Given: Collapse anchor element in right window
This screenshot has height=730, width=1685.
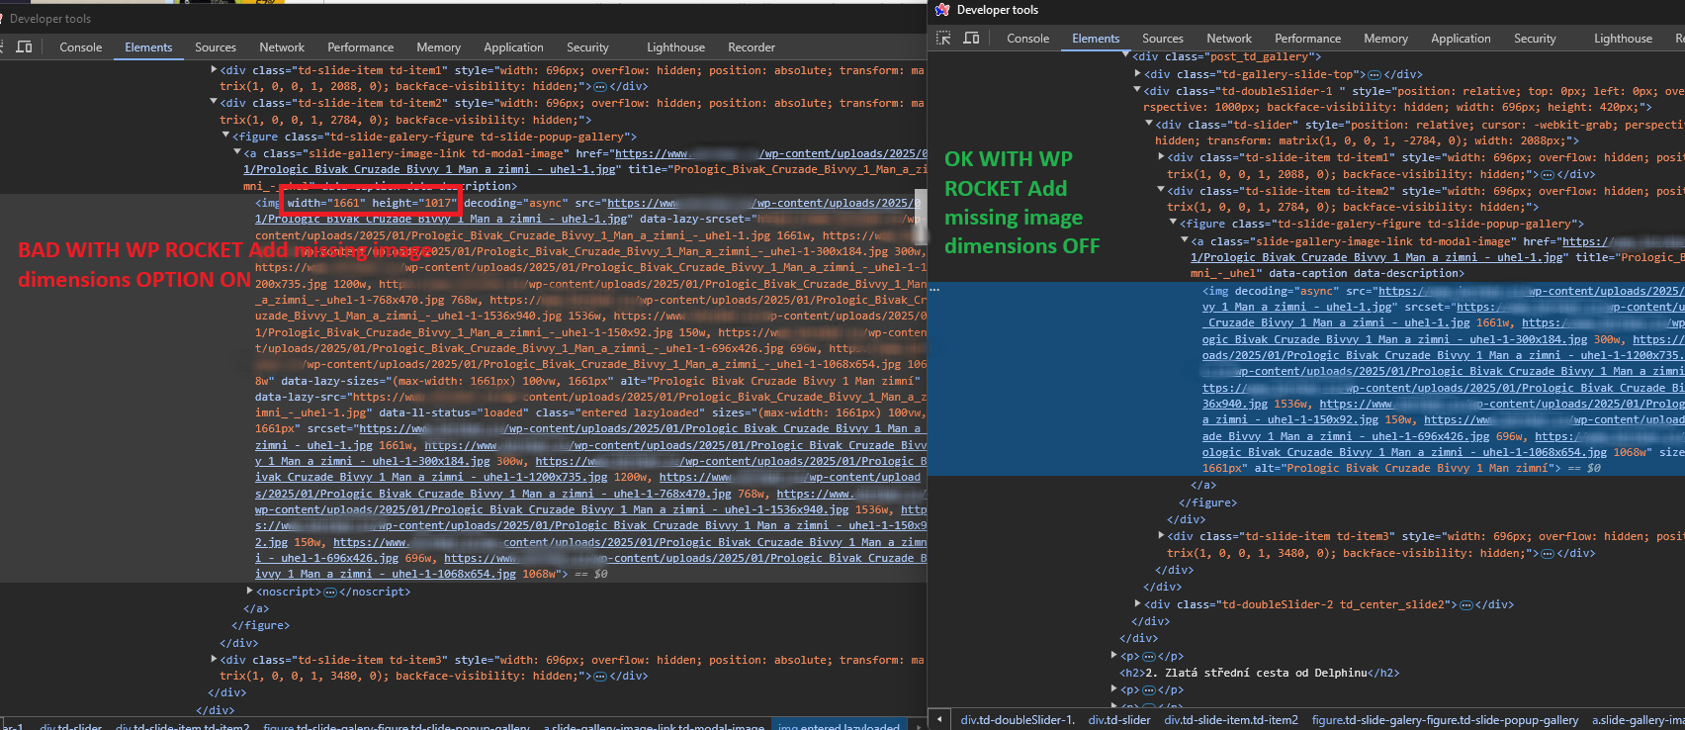Looking at the screenshot, I should click(x=1185, y=241).
